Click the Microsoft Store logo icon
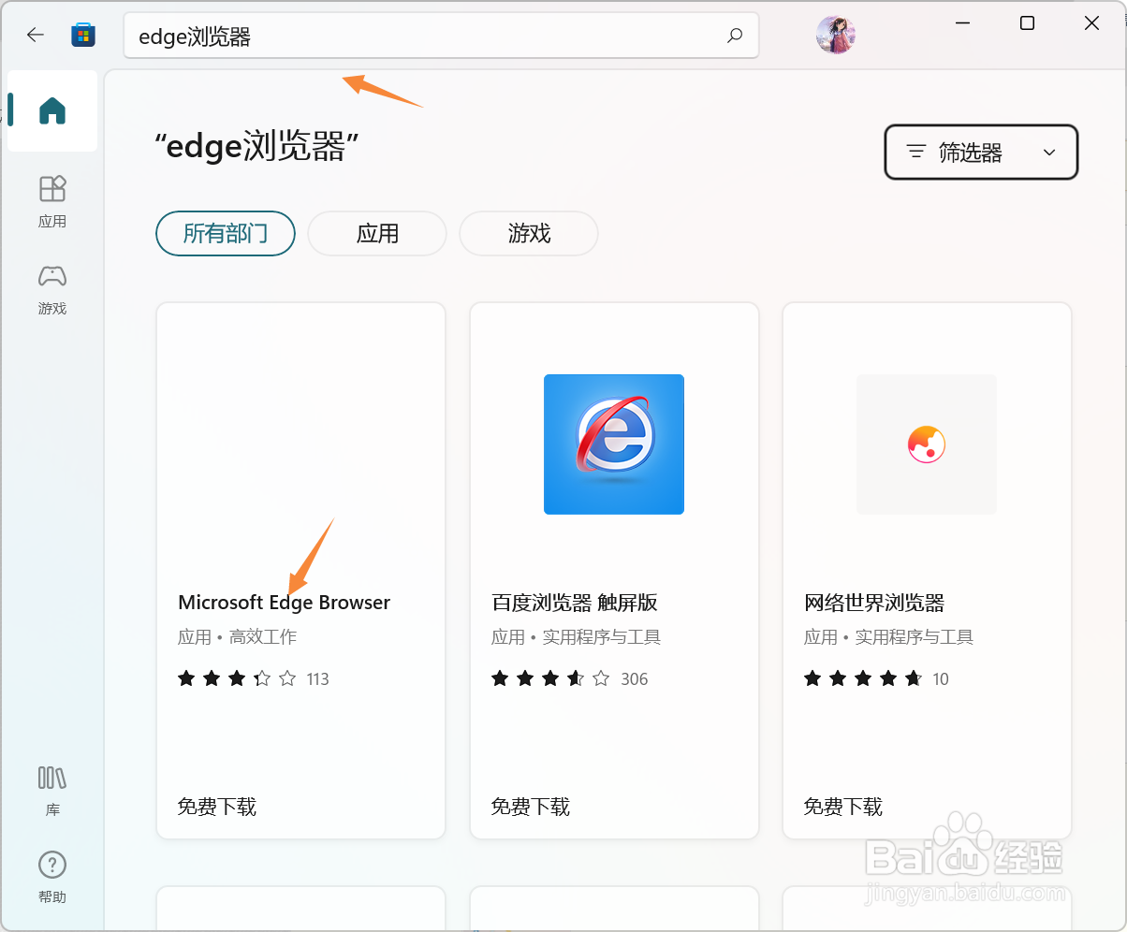This screenshot has height=932, width=1127. click(83, 36)
